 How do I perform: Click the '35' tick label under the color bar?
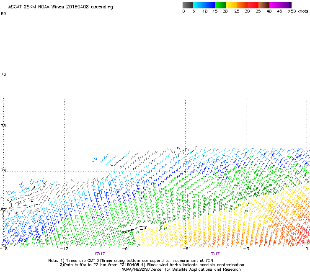(x=258, y=11)
